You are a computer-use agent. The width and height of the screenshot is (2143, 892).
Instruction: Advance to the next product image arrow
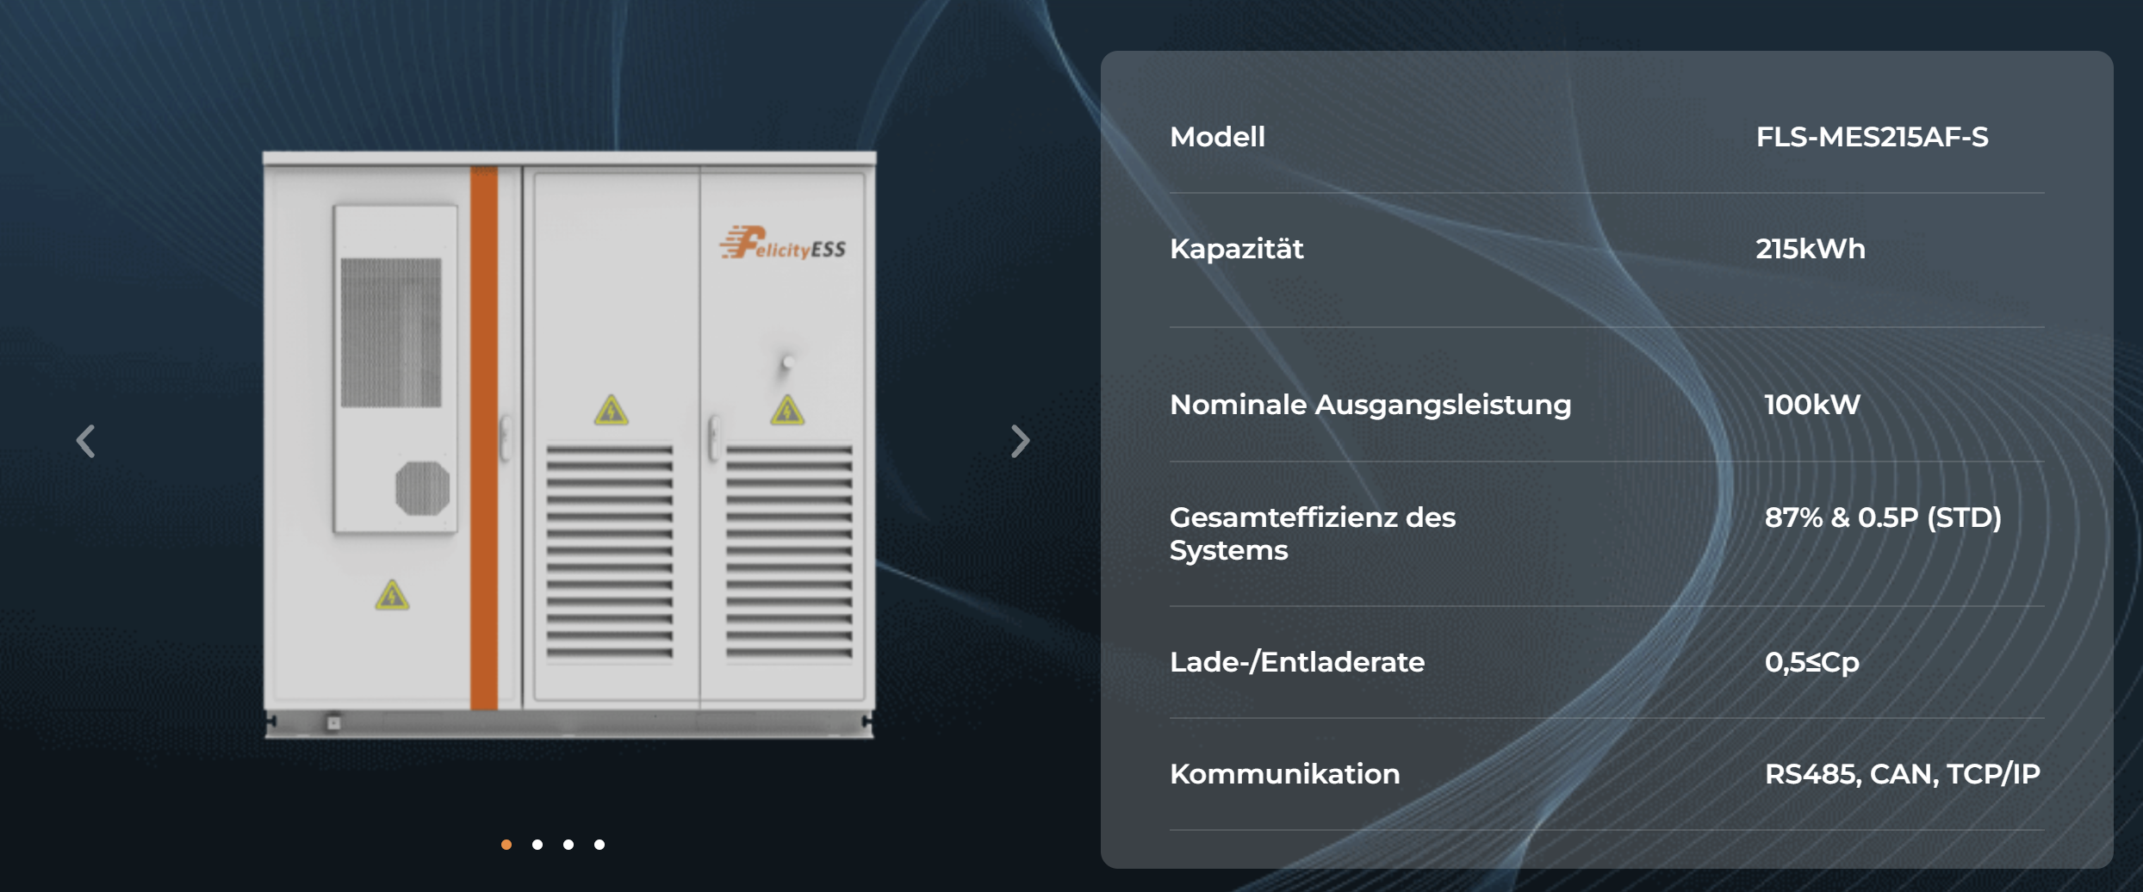pyautogui.click(x=1021, y=442)
